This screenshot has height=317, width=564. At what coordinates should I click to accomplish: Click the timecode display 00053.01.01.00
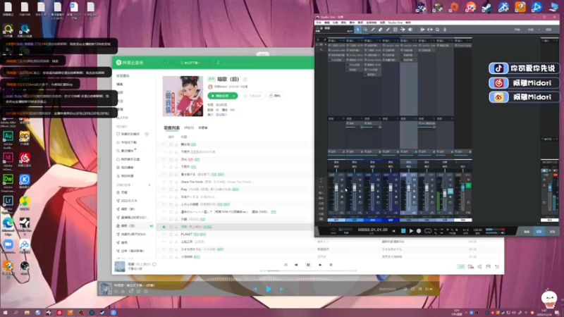click(x=373, y=230)
